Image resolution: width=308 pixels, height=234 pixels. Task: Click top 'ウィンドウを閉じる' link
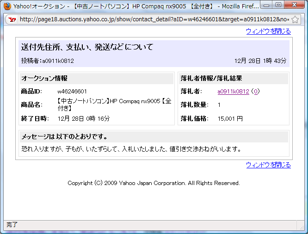point(268,31)
